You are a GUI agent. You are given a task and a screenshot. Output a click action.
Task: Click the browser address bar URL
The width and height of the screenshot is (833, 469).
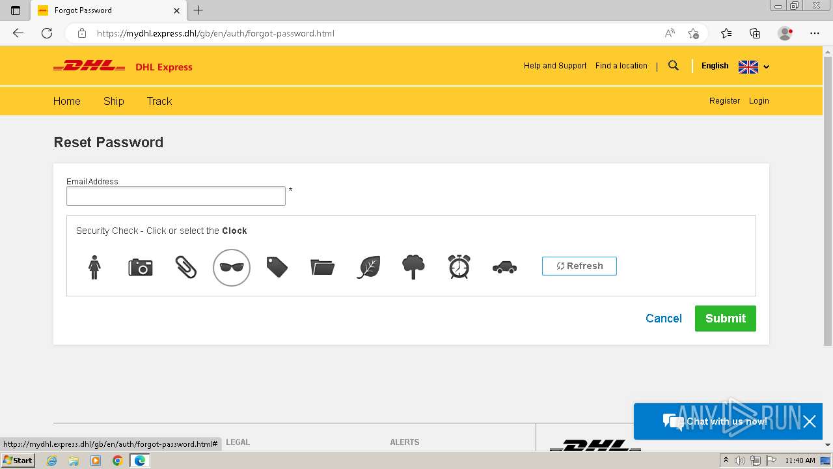[x=215, y=33]
